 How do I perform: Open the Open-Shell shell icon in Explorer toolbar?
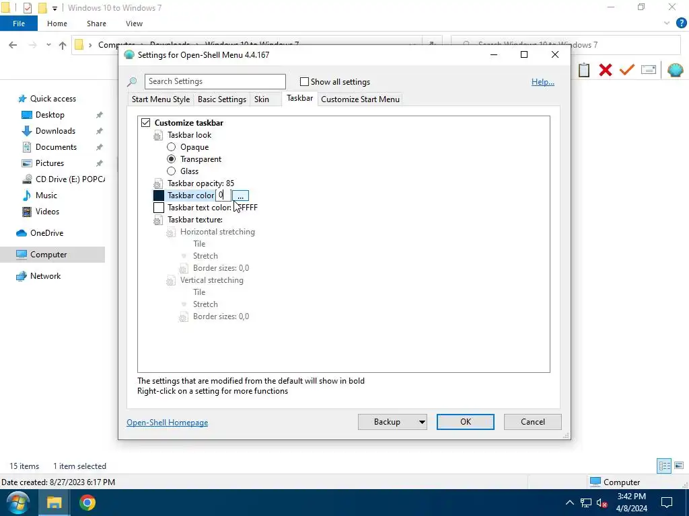pos(676,70)
